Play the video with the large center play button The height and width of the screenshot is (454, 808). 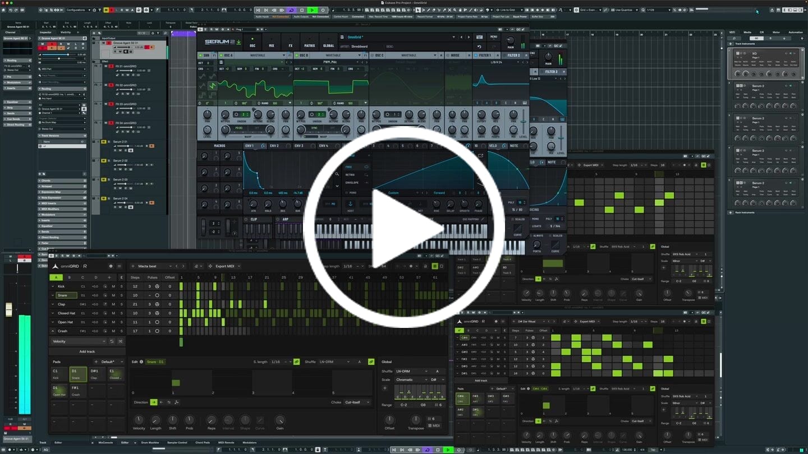[403, 227]
